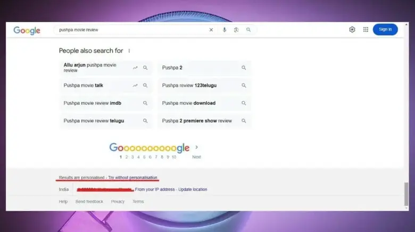The width and height of the screenshot is (415, 232).
Task: Clear the search box with X icon
Action: click(211, 30)
